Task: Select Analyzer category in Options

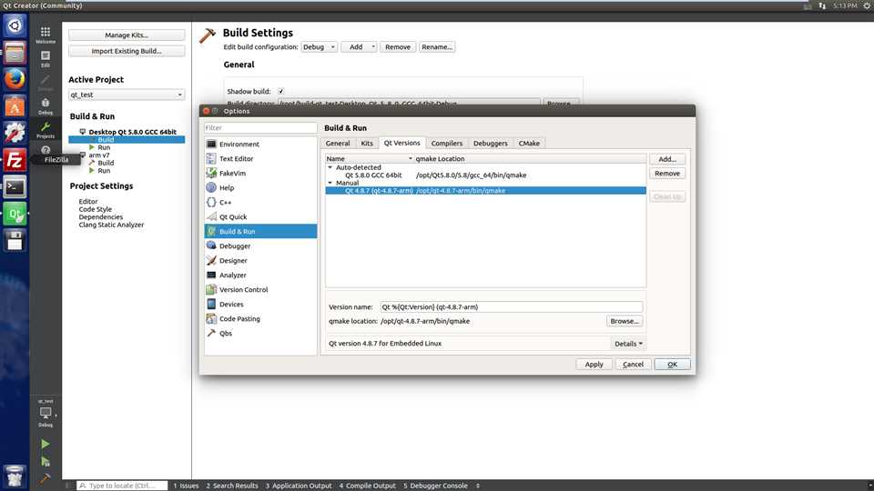Action: (260, 275)
